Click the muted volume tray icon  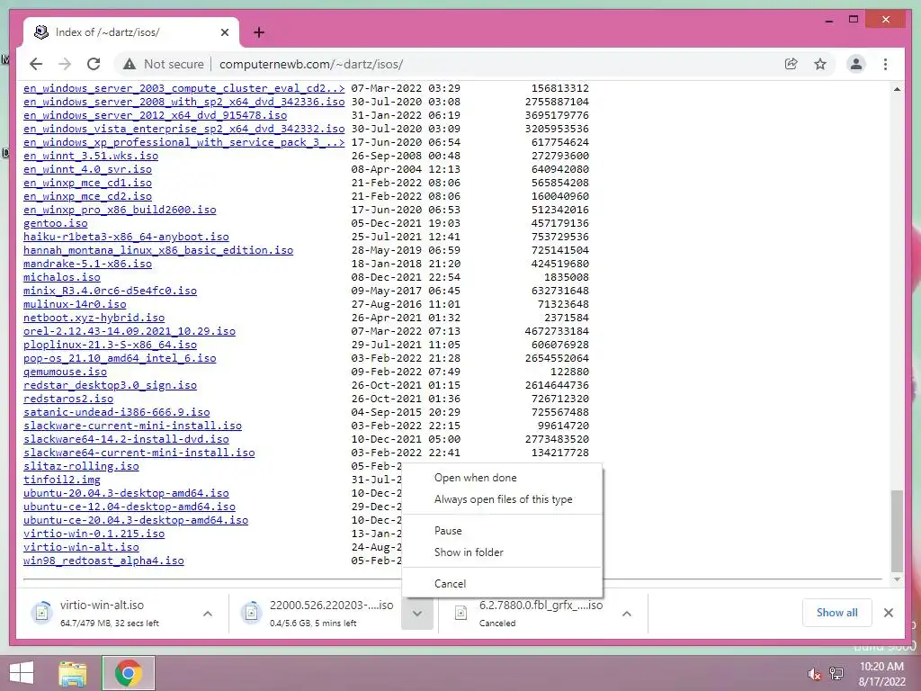(x=815, y=673)
